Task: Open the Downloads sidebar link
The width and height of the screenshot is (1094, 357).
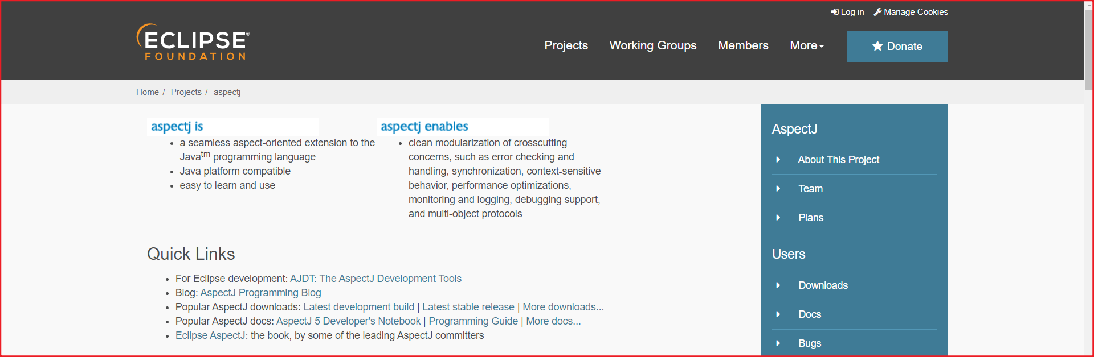Action: click(823, 285)
